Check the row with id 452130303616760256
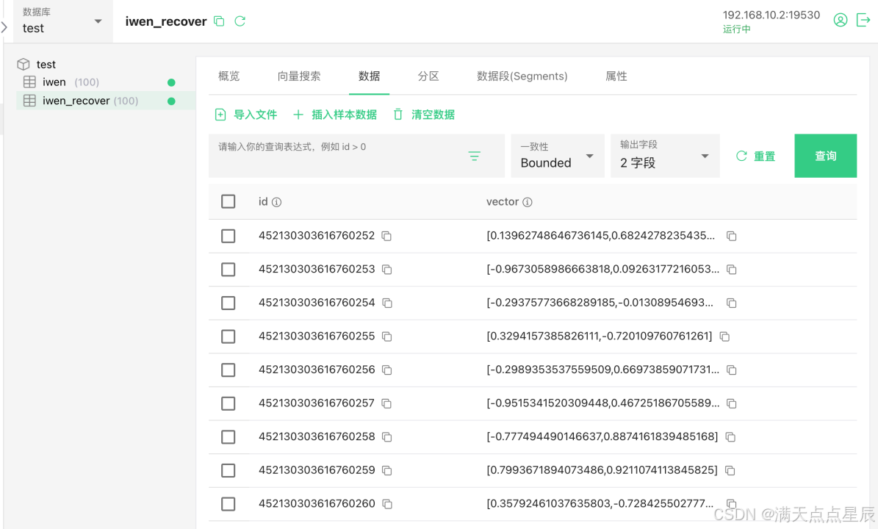Screen dimensions: 878x529 click(x=228, y=370)
